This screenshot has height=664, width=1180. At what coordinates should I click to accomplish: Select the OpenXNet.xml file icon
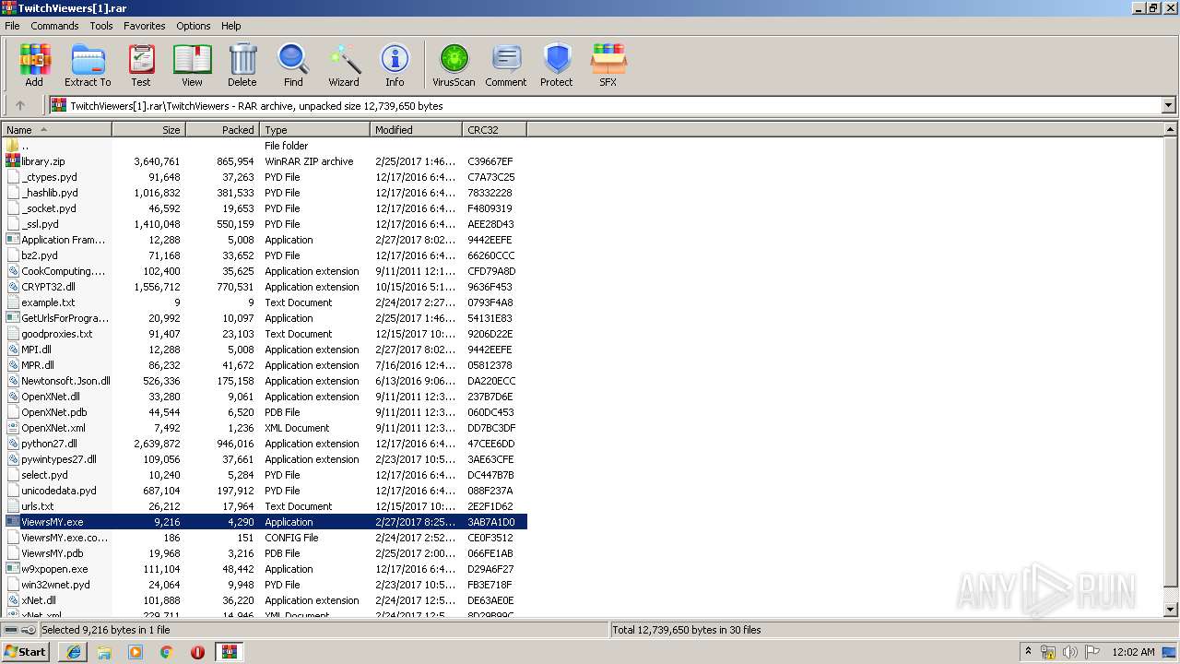(13, 428)
